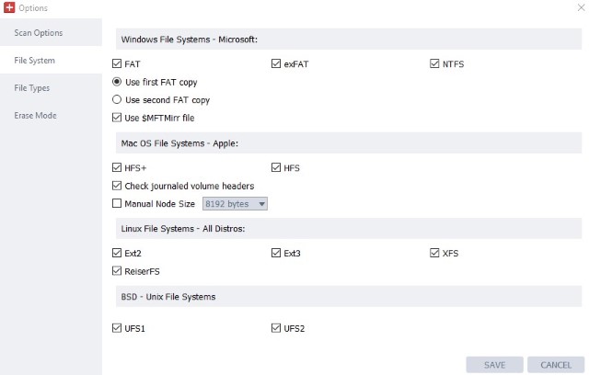This screenshot has width=589, height=375.
Task: Click the SAVE button
Action: click(x=494, y=365)
